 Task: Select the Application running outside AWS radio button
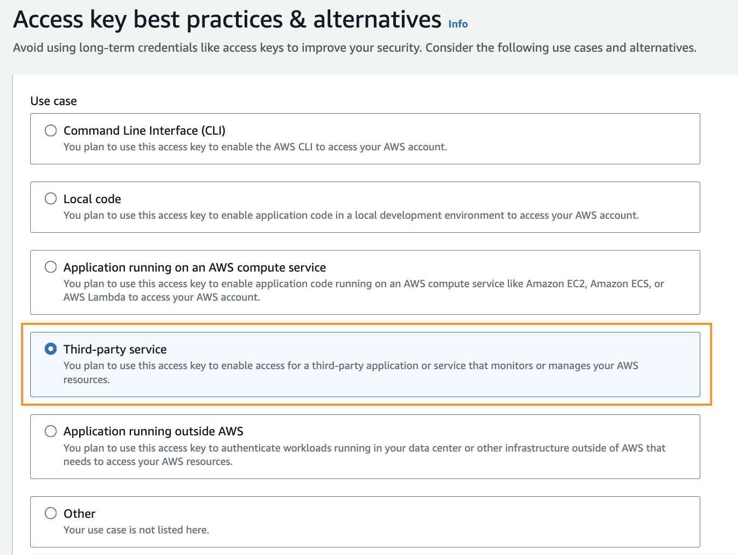(50, 431)
